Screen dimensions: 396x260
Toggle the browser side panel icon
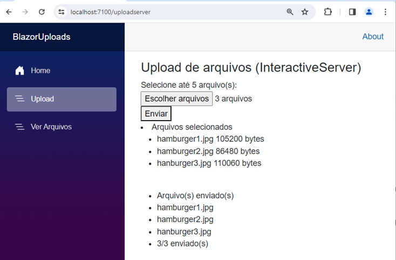[x=352, y=12]
